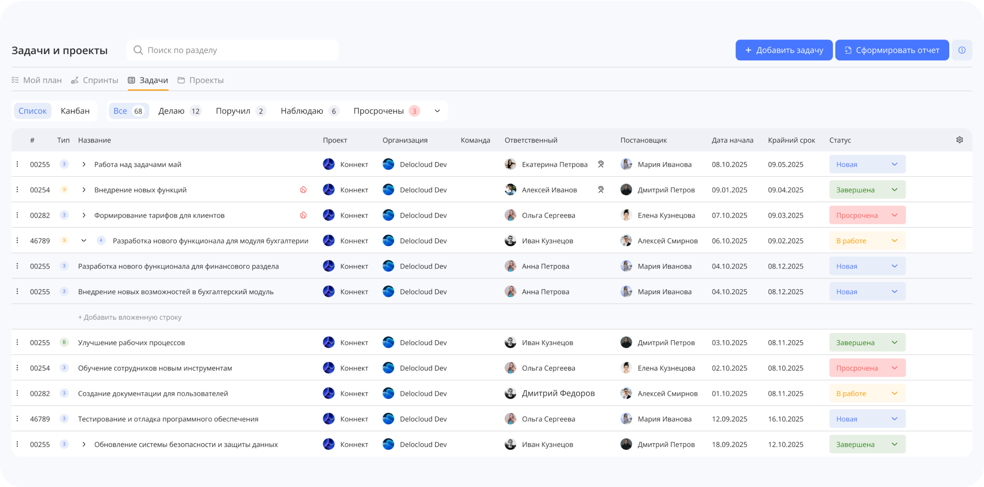Open the Проекты tab
984x487 pixels.
point(201,80)
